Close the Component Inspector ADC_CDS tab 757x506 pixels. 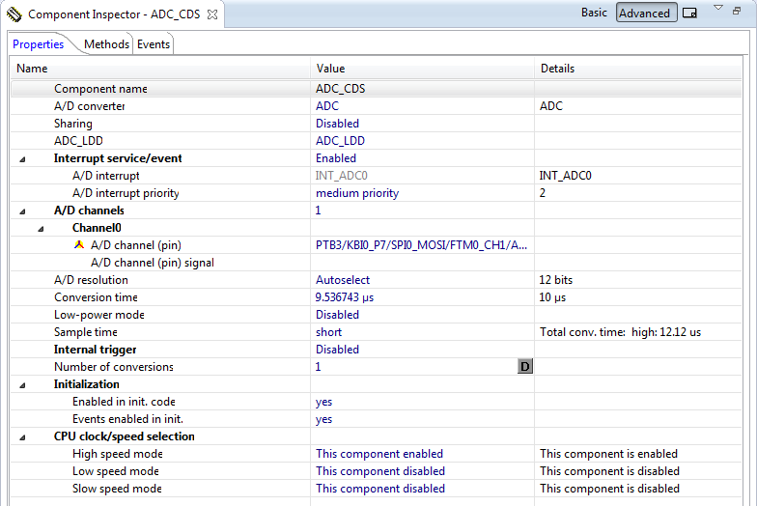click(212, 14)
